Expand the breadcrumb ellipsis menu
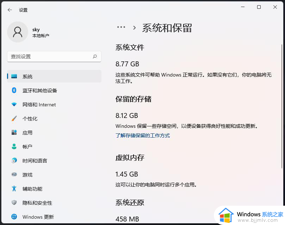 [121, 27]
